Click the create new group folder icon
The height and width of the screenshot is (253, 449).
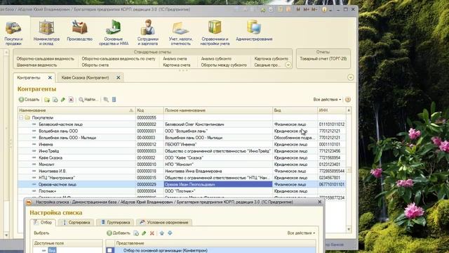pos(47,100)
